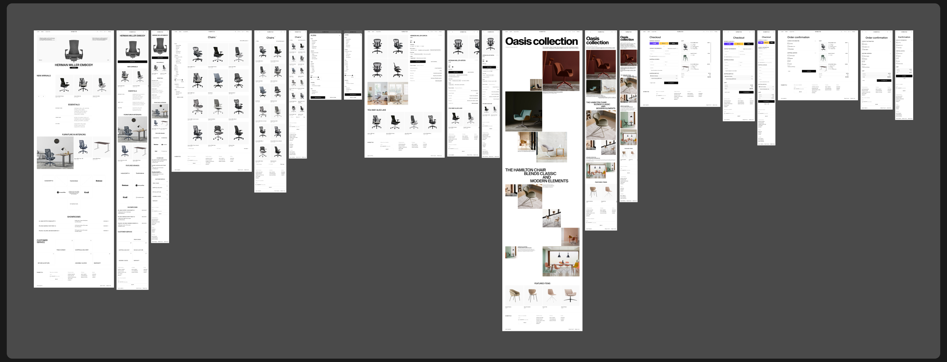Viewport: 947px width, 362px height.
Task: Click the Haworth brand logo on desktop homepage
Action: (x=48, y=181)
